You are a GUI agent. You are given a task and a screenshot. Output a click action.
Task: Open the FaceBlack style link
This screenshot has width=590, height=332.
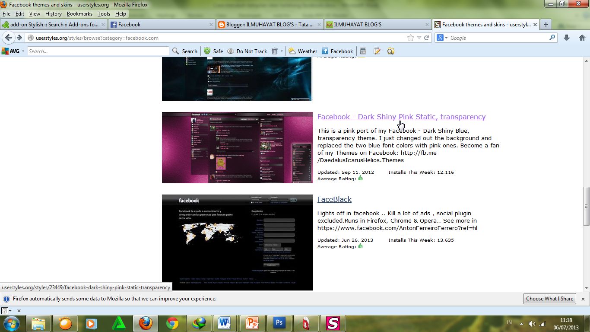pos(334,199)
